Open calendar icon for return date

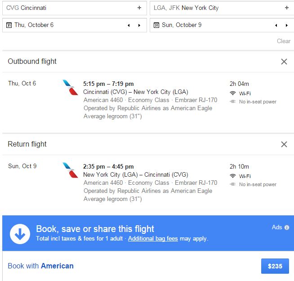point(156,25)
